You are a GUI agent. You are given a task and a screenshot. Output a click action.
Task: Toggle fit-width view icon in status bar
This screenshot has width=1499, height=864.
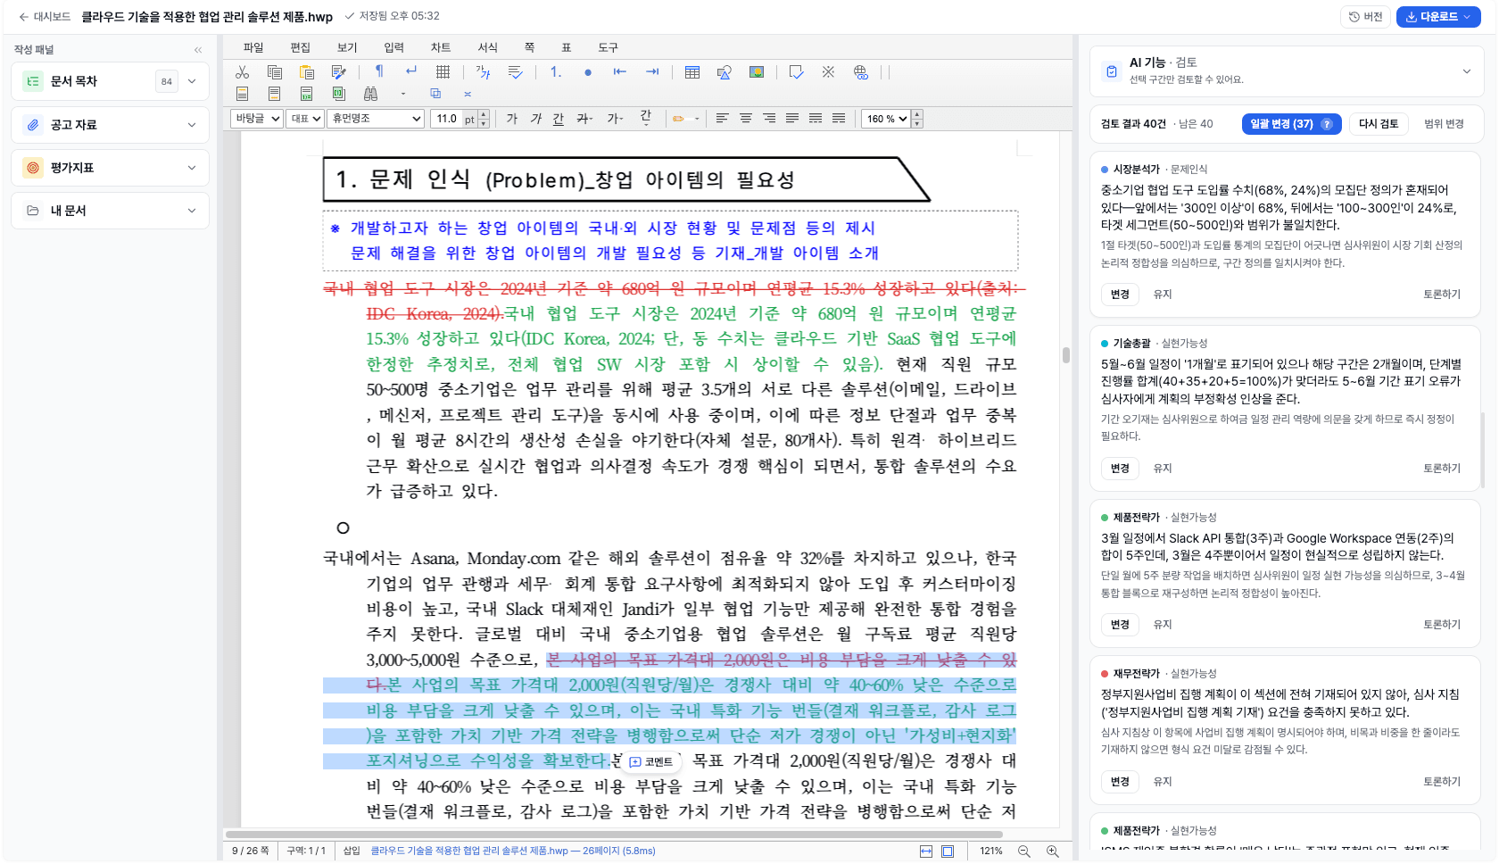tap(926, 852)
